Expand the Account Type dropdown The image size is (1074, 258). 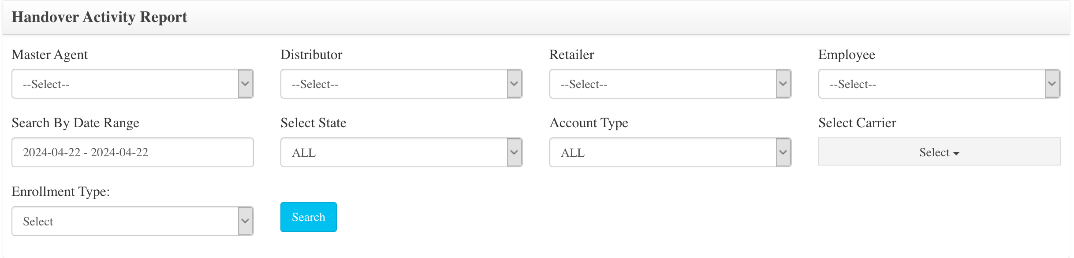click(670, 152)
